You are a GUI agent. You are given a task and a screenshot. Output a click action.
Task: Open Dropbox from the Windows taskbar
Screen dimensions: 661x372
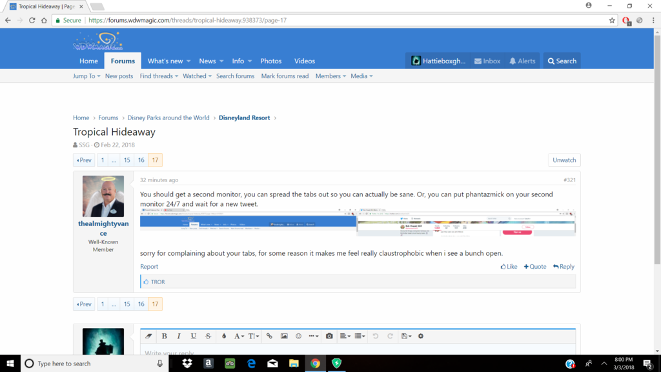[187, 364]
